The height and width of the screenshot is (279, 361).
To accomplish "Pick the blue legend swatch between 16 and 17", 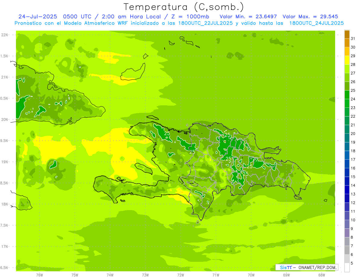I will pos(347,164).
